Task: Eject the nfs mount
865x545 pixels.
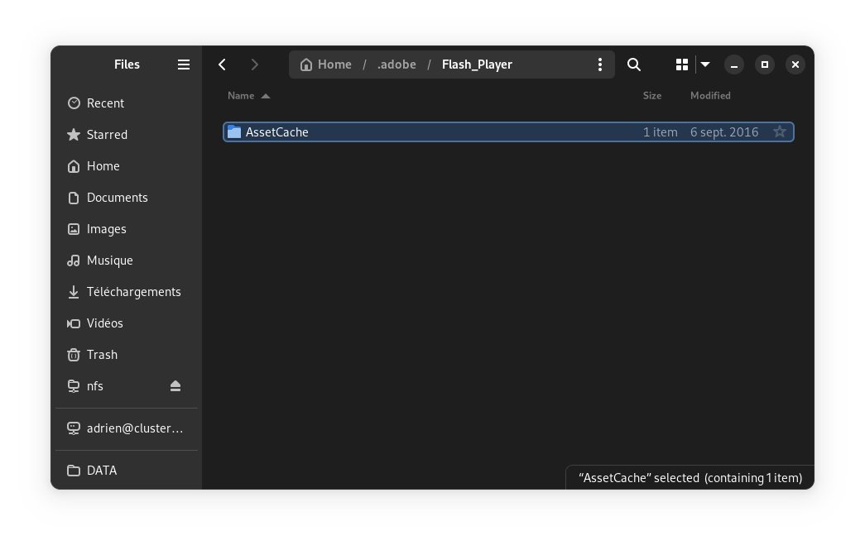Action: click(x=175, y=385)
